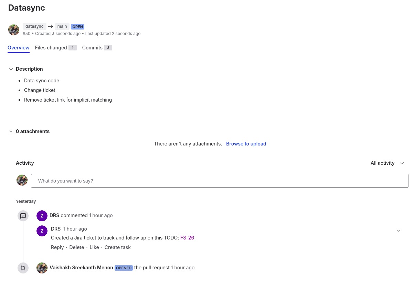Select the Overview tab

(19, 48)
